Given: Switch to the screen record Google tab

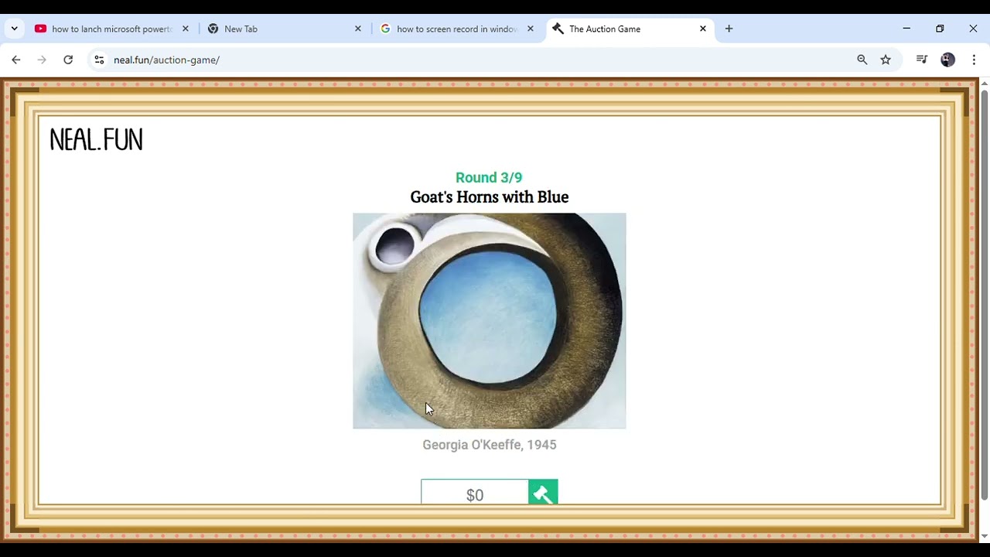Looking at the screenshot, I should click(456, 29).
